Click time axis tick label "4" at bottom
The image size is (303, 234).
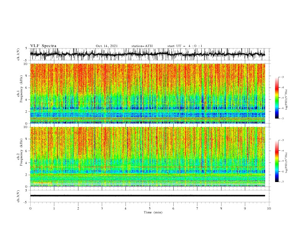click(x=125, y=208)
